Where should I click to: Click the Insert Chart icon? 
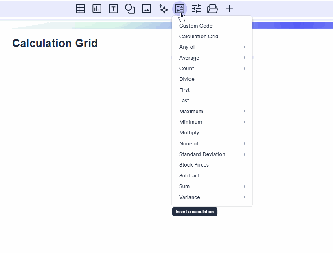[97, 9]
